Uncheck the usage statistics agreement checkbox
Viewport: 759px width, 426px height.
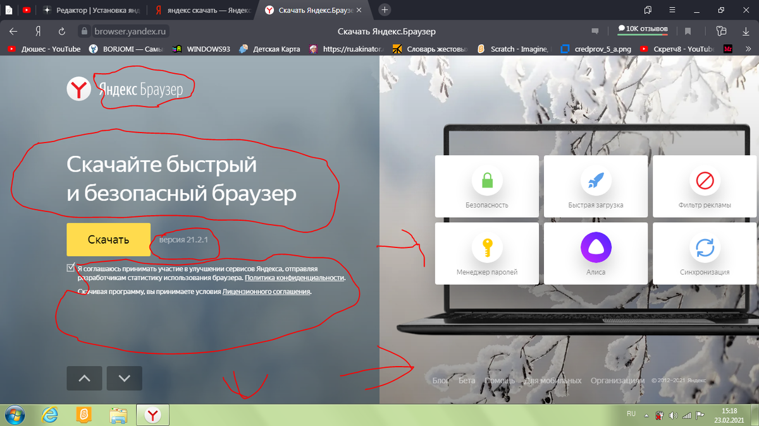pos(71,268)
